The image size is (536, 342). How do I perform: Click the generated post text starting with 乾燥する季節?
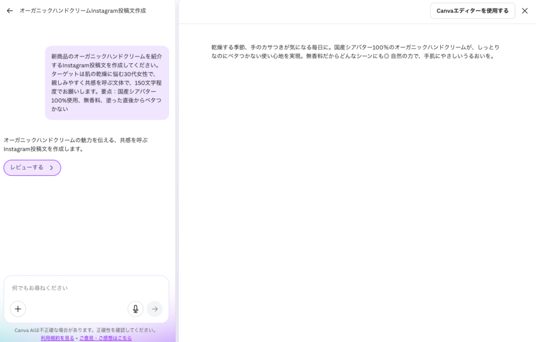coord(355,47)
